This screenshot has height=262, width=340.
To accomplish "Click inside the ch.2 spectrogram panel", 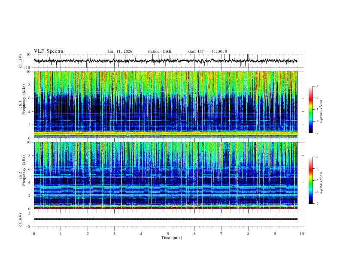I will click(166, 176).
